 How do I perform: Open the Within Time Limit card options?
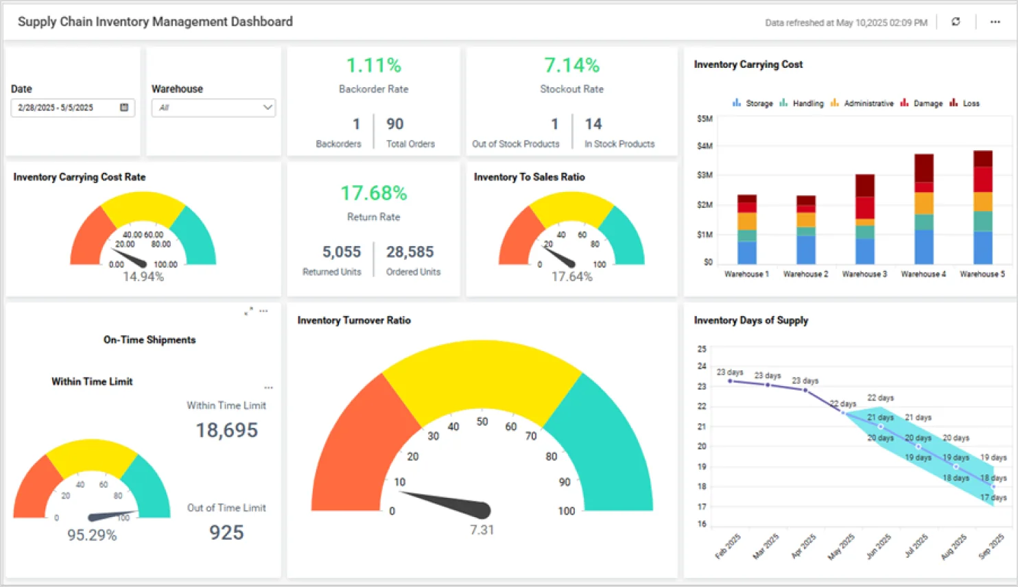click(x=269, y=388)
